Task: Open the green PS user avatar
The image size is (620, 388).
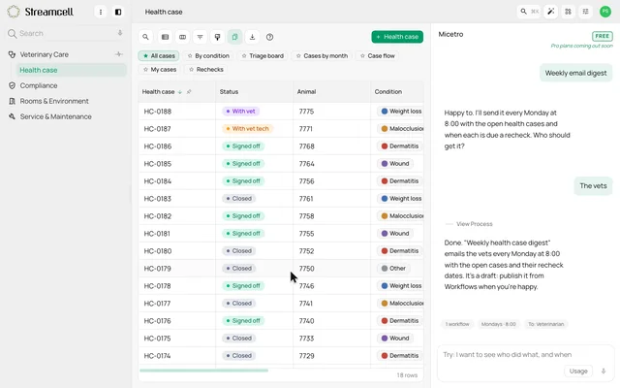Action: coord(605,12)
